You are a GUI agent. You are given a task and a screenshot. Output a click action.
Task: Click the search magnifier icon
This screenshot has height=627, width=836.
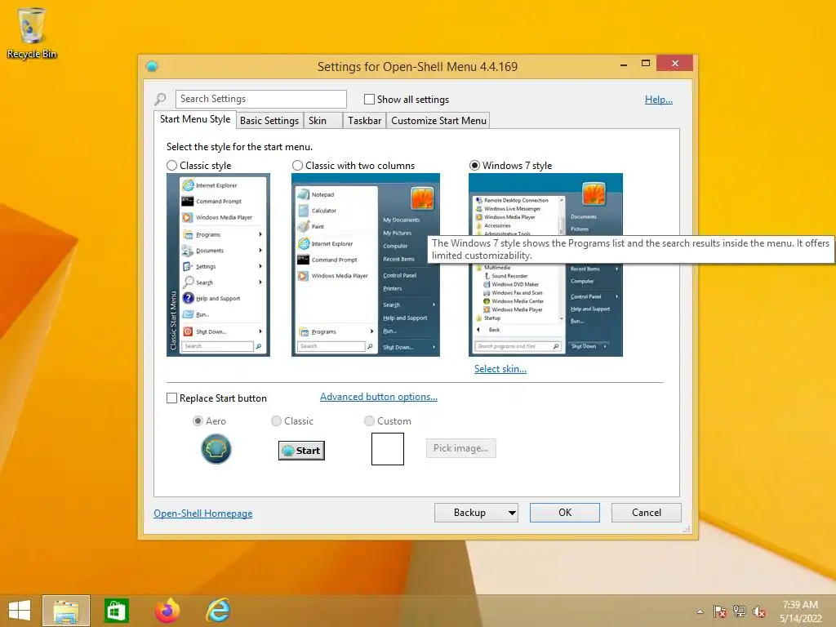160,99
